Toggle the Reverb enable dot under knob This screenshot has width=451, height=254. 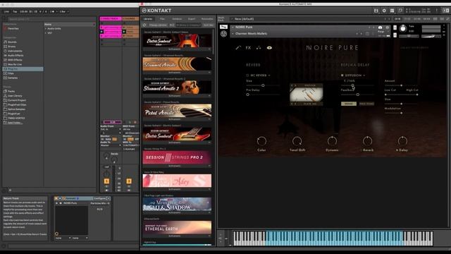point(362,150)
